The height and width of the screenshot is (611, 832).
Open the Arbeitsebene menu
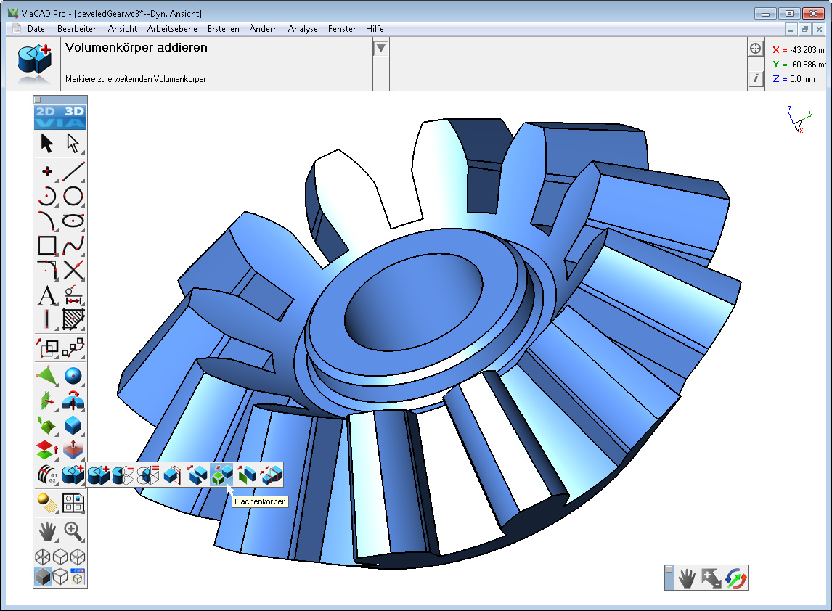coord(171,29)
